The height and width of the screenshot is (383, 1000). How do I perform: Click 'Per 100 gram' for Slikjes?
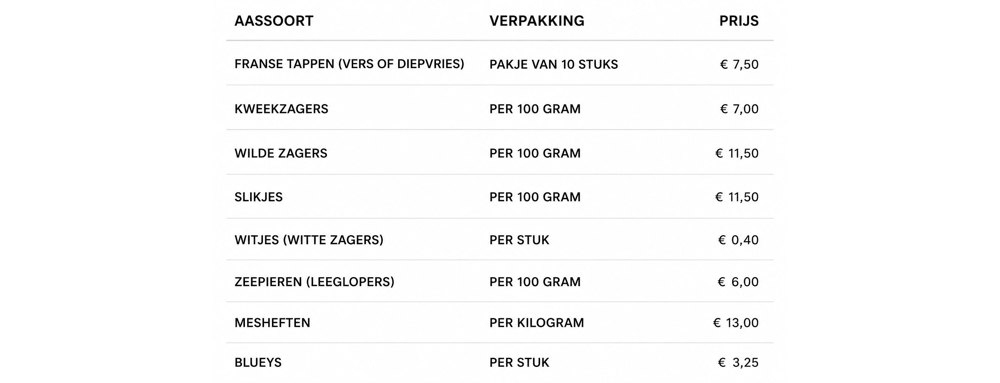point(535,197)
